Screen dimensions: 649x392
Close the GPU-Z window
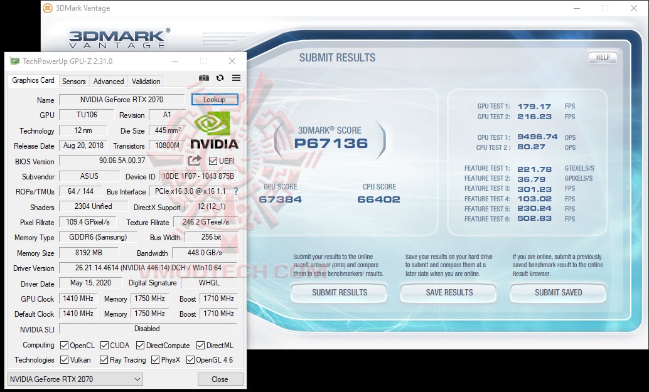[232, 61]
